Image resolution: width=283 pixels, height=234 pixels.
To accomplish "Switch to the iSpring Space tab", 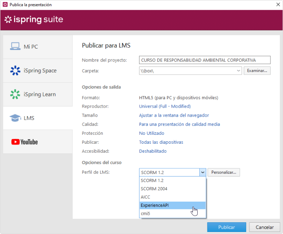I will point(38,71).
